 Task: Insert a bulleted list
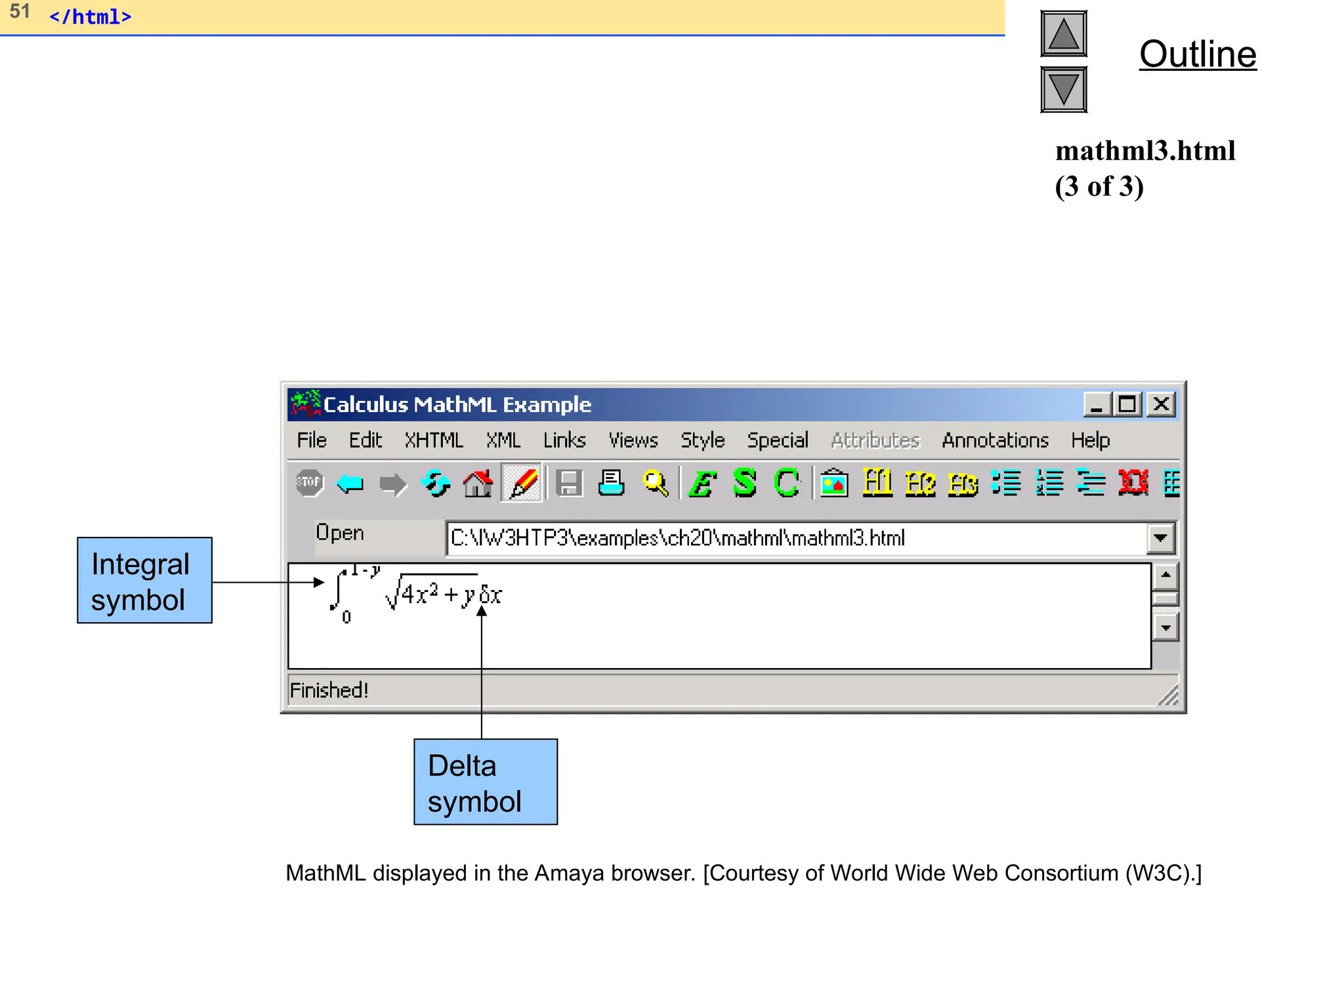coord(1006,483)
